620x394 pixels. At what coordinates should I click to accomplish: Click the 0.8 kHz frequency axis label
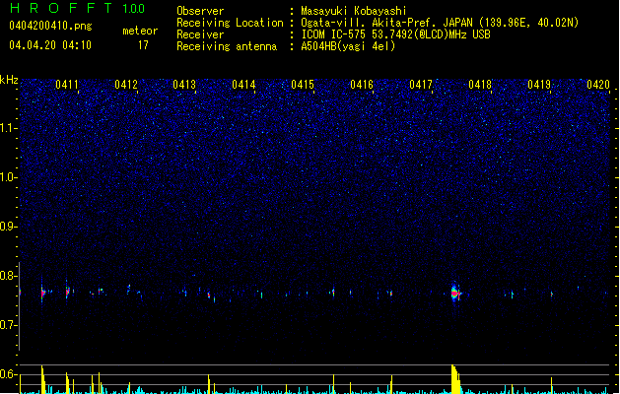coord(8,276)
